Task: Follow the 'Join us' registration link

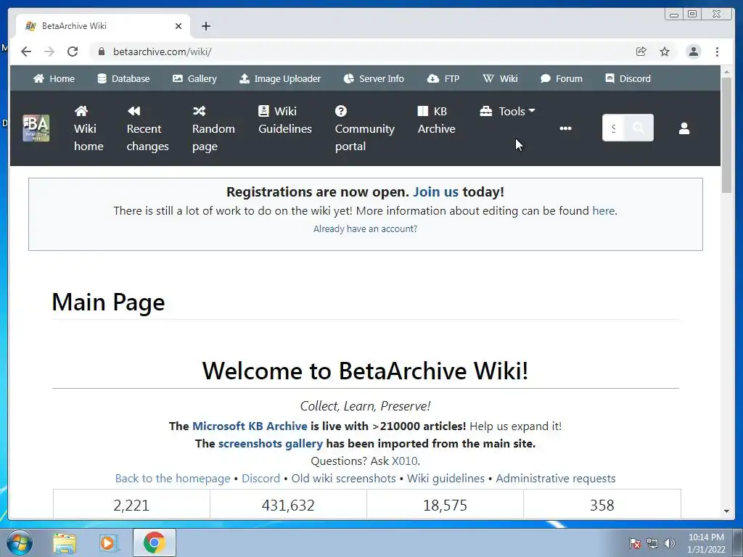Action: tap(435, 191)
